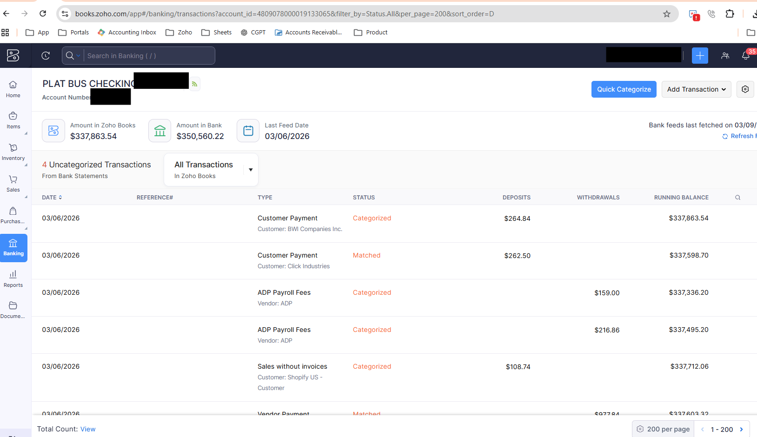Open the Portals bookmarks folder
The height and width of the screenshot is (437, 757).
[x=73, y=33]
